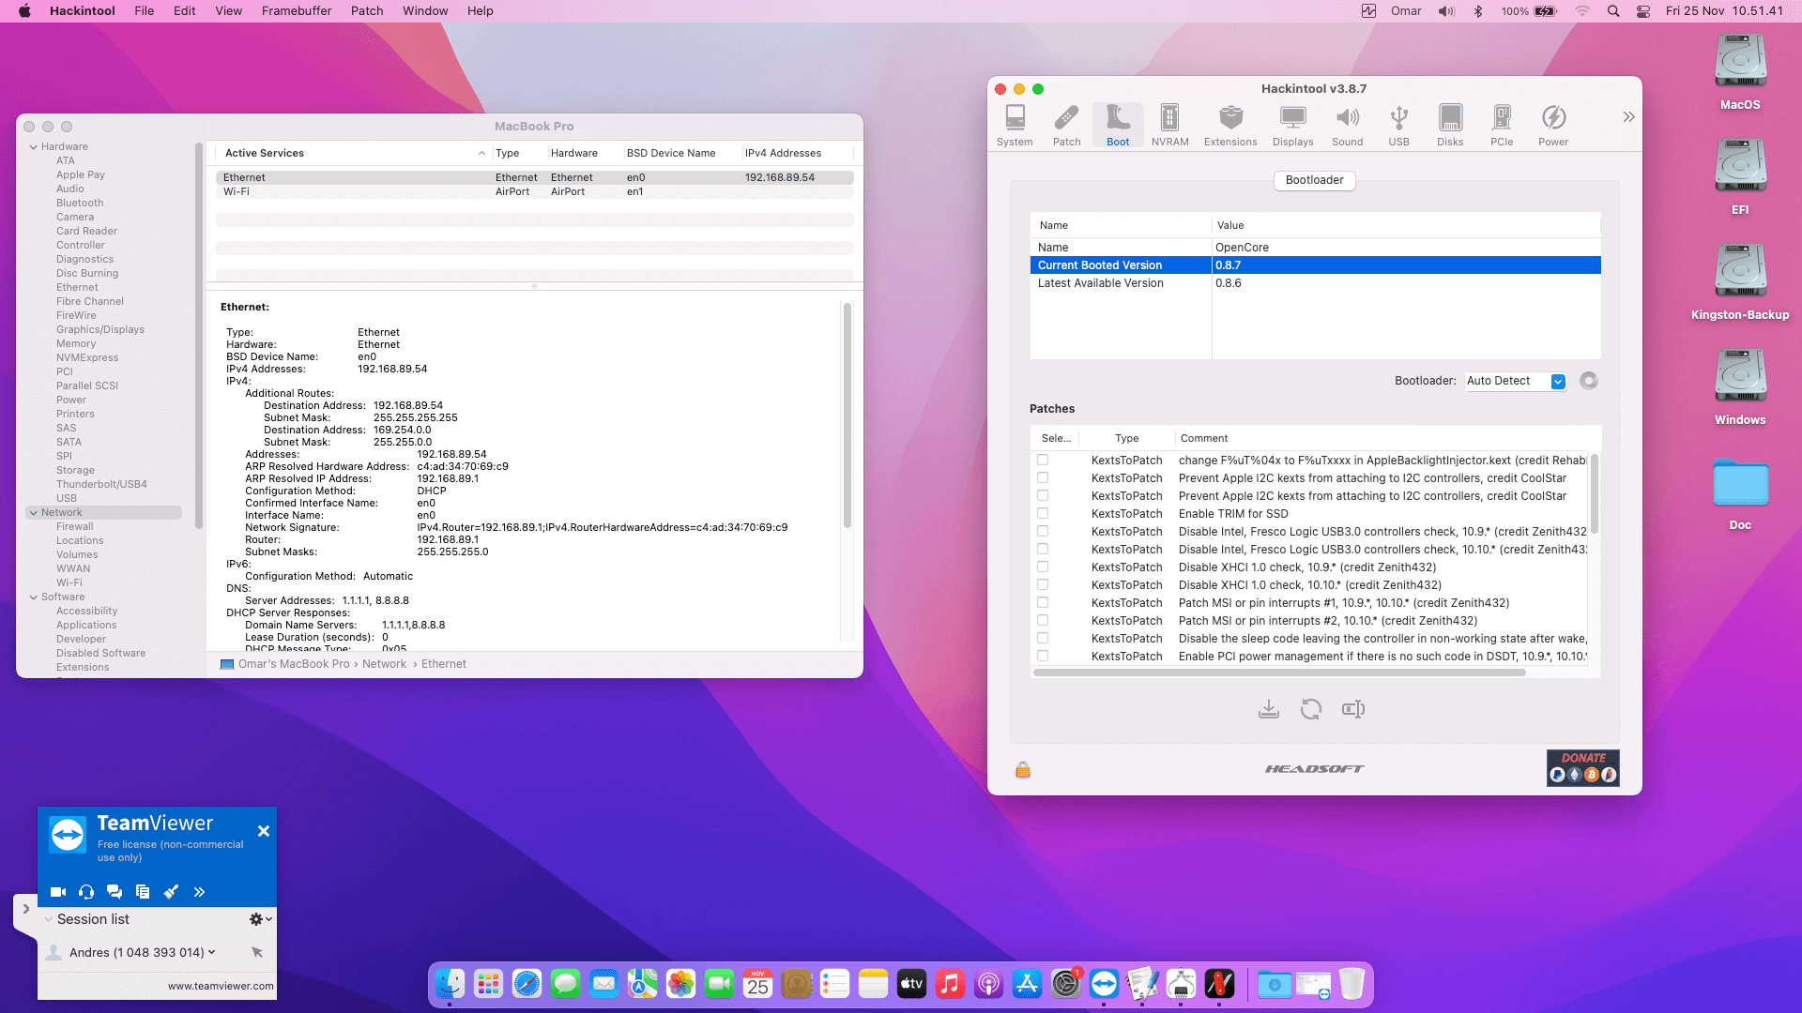This screenshot has width=1802, height=1013.
Task: Start TeamViewer video call icon
Action: 58,892
